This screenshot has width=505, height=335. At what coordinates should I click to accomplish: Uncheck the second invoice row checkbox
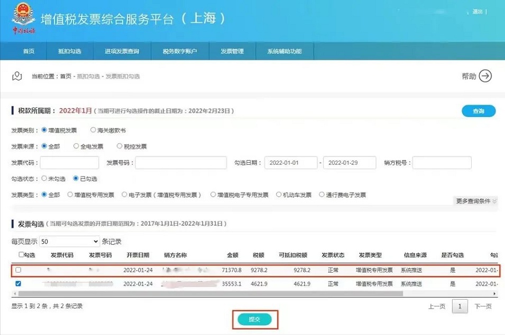point(19,284)
